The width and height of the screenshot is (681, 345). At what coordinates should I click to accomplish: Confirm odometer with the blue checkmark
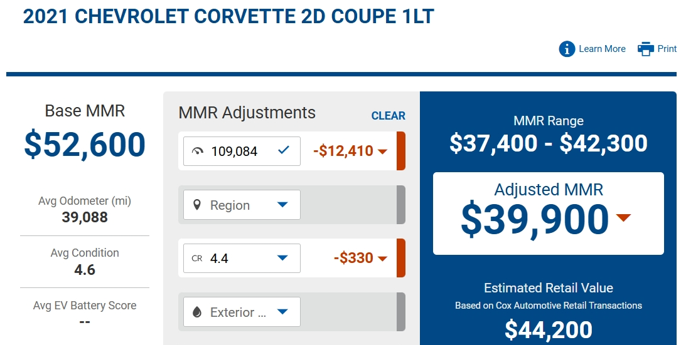click(284, 150)
